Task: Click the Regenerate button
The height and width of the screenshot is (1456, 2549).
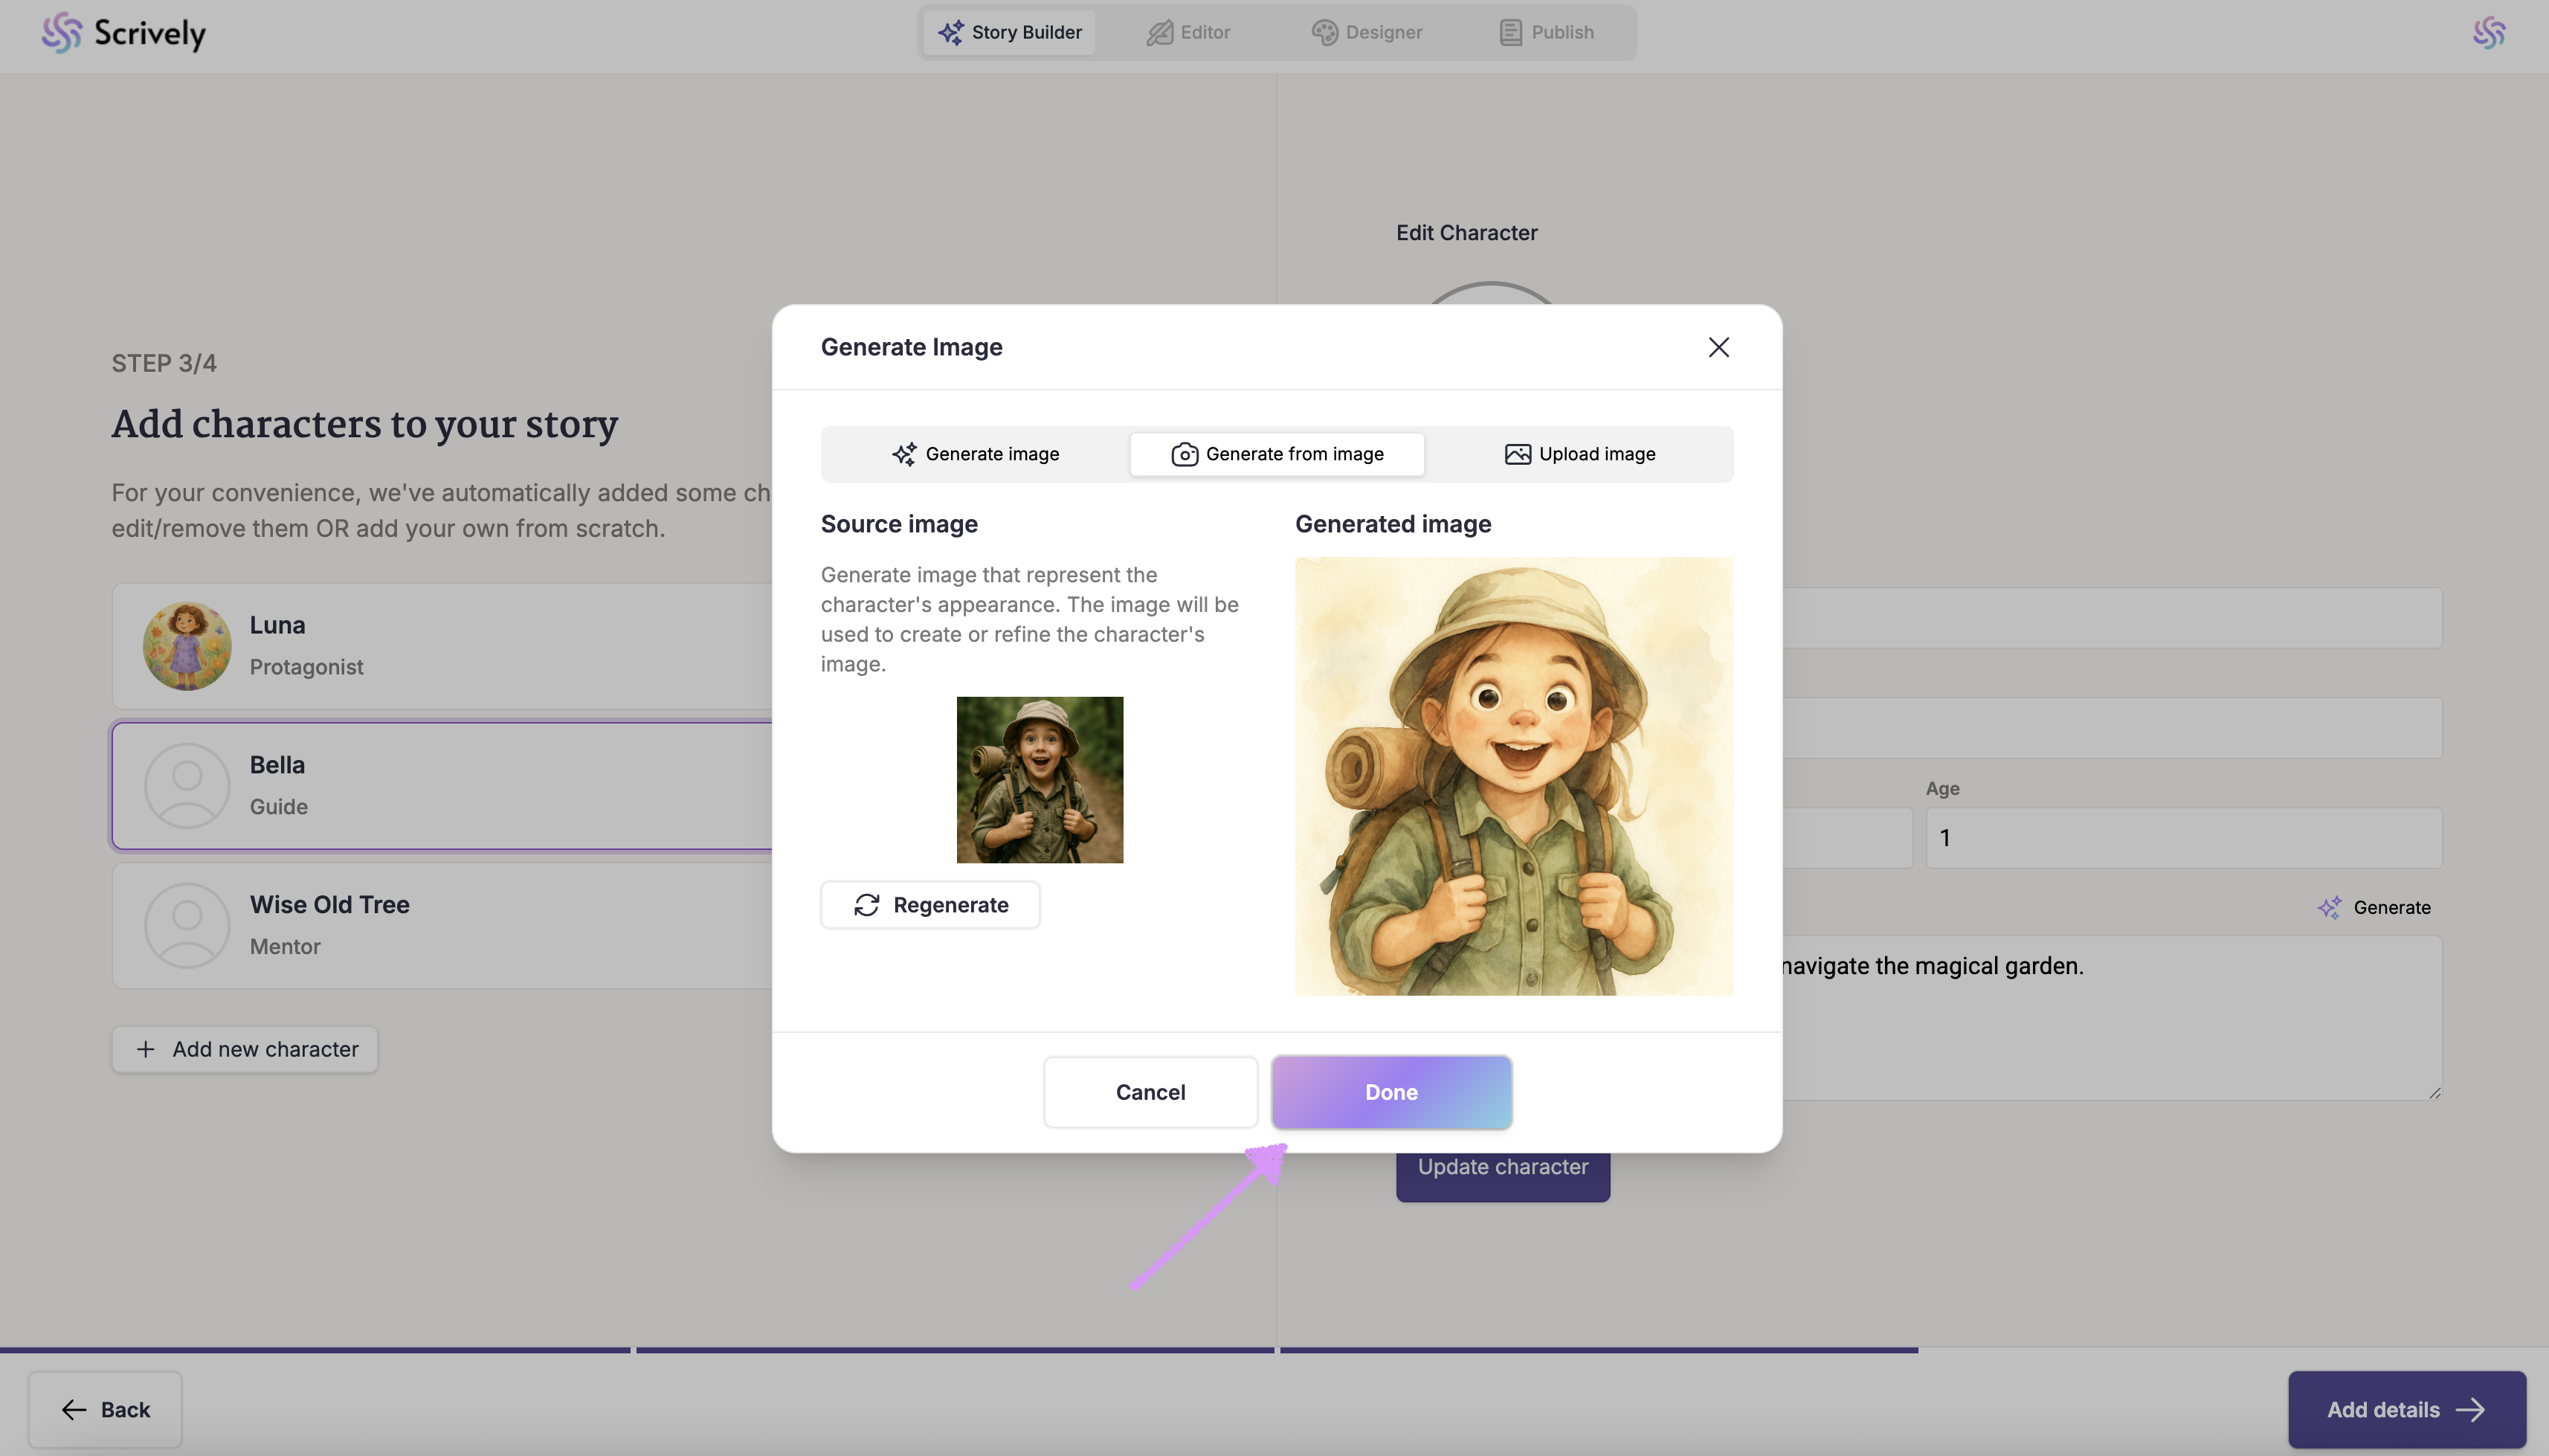Action: pos(930,905)
